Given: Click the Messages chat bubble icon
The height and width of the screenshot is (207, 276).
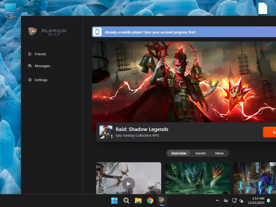Looking at the screenshot, I should [x=30, y=66].
